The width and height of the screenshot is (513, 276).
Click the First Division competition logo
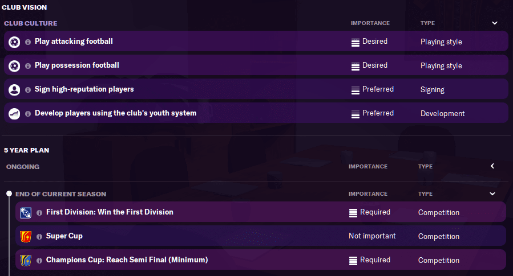click(x=26, y=212)
